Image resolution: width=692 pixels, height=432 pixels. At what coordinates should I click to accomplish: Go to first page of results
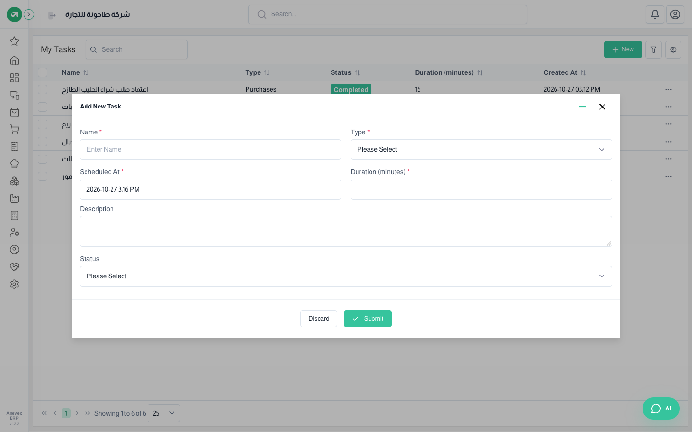click(x=44, y=413)
